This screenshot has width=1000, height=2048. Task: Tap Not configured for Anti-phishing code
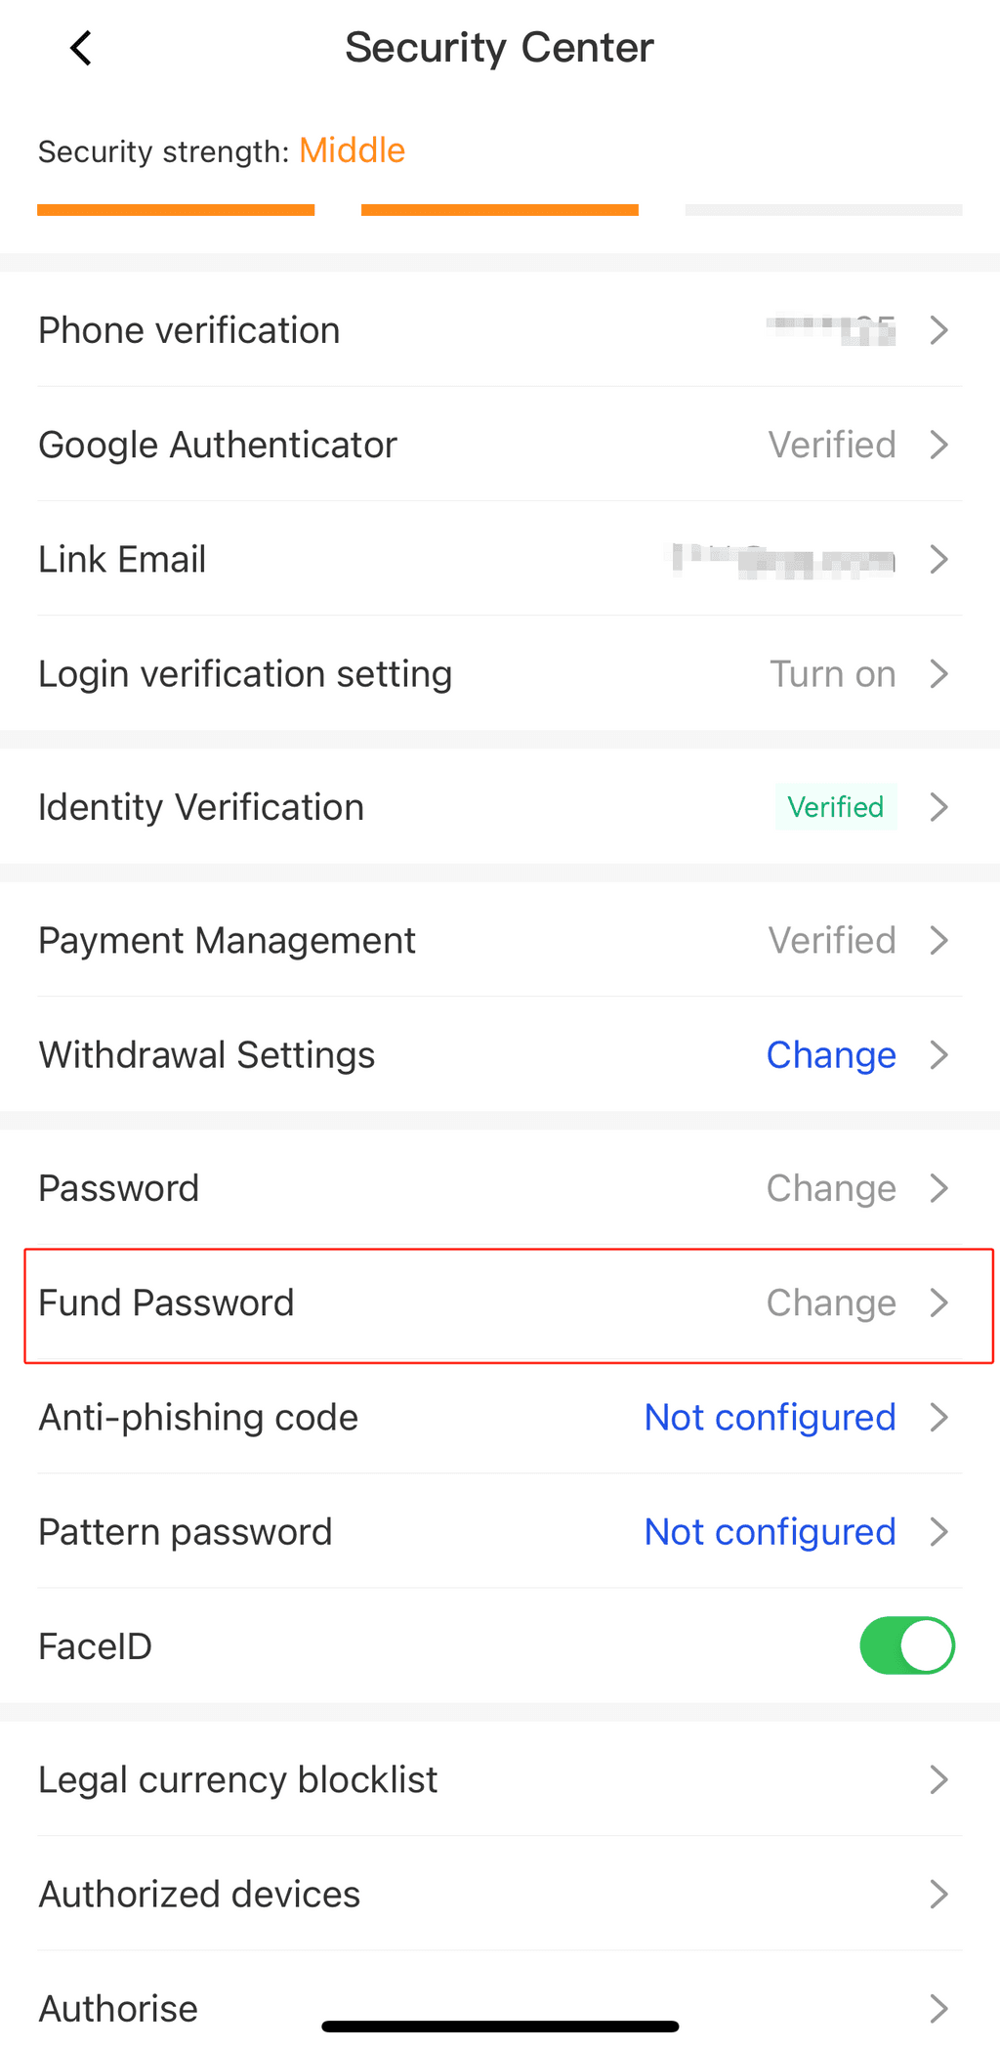pos(770,1417)
